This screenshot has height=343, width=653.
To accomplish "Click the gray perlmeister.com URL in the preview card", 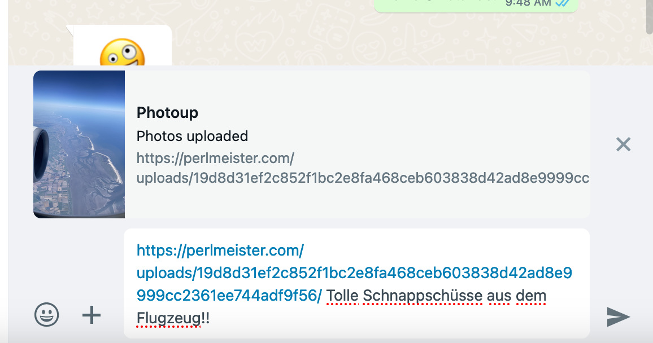I will click(x=362, y=168).
